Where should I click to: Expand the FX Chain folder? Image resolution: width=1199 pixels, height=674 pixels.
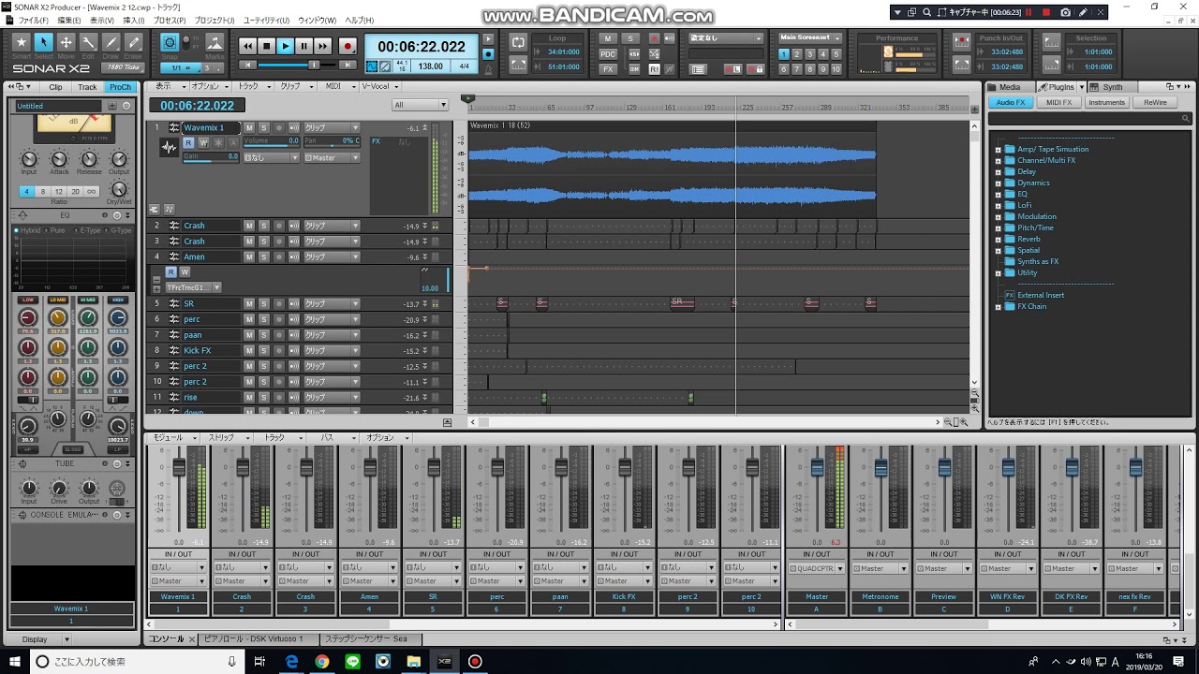click(x=999, y=306)
